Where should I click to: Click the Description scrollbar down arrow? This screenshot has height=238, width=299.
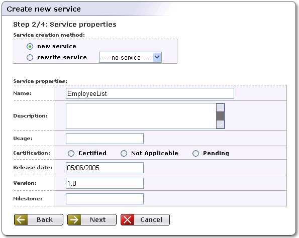click(221, 125)
